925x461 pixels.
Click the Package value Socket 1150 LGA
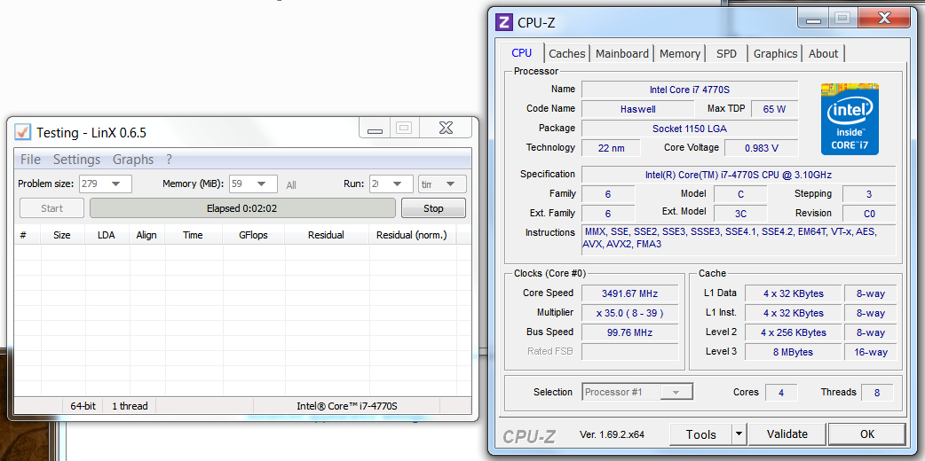pyautogui.click(x=689, y=129)
